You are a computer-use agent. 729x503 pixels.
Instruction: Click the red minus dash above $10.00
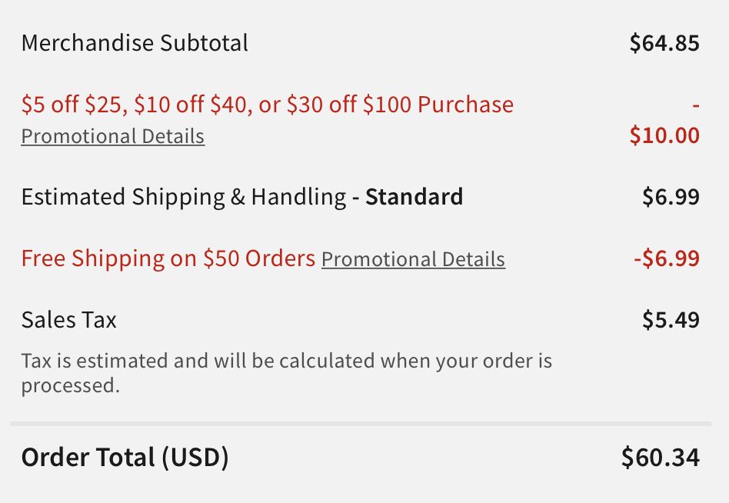pyautogui.click(x=695, y=105)
